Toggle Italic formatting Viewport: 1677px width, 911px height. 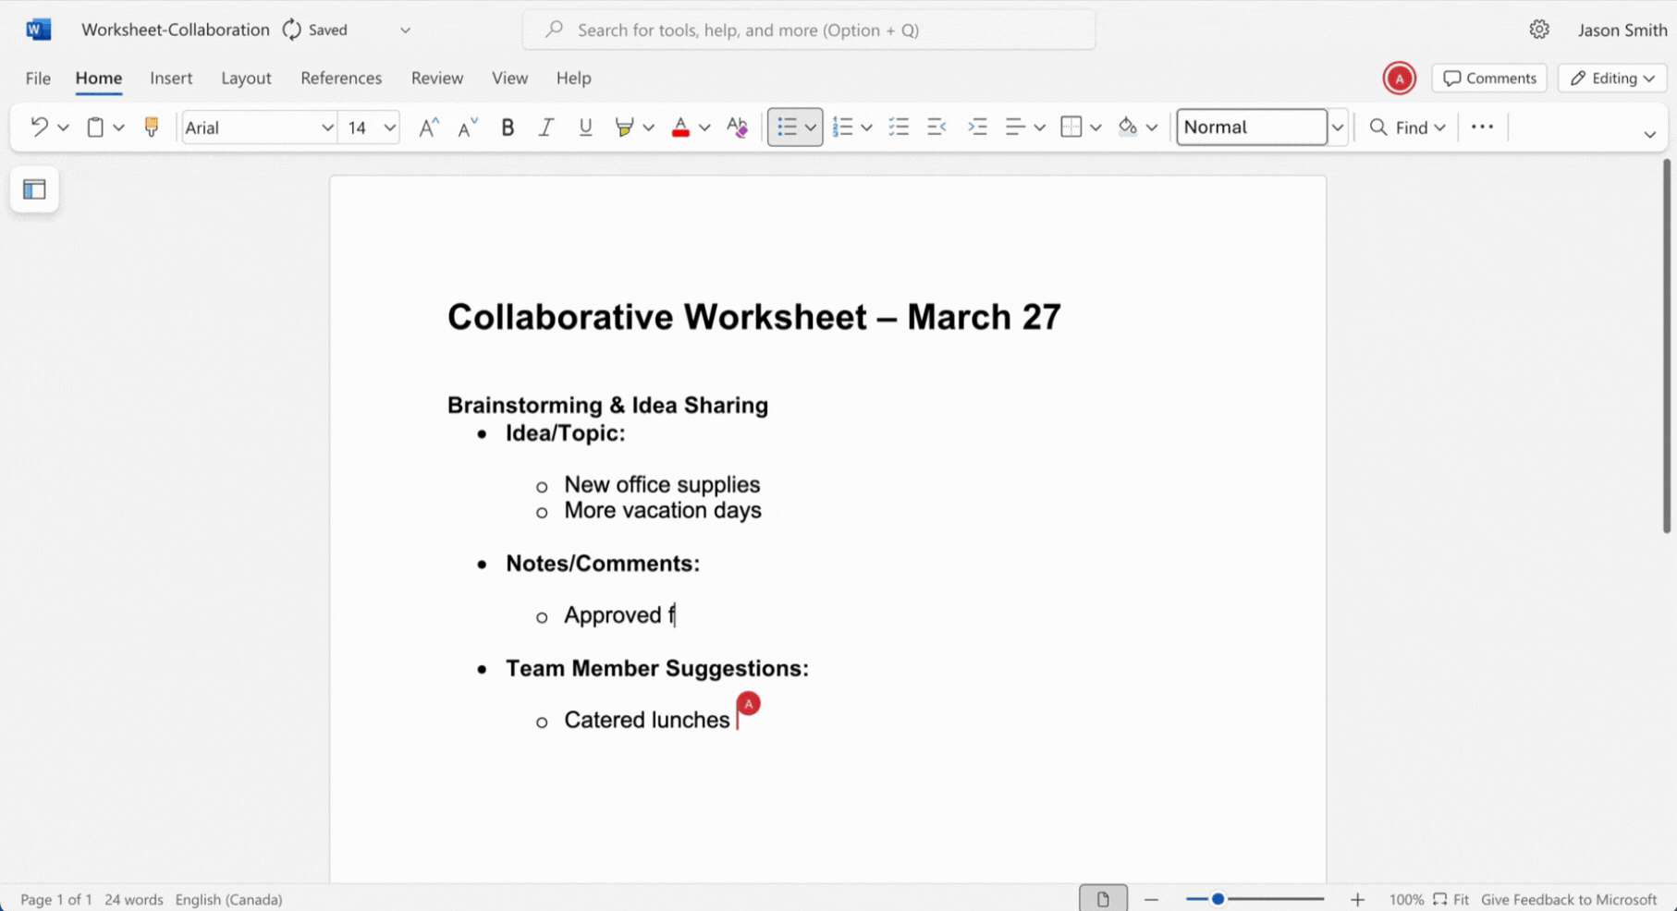pos(546,128)
